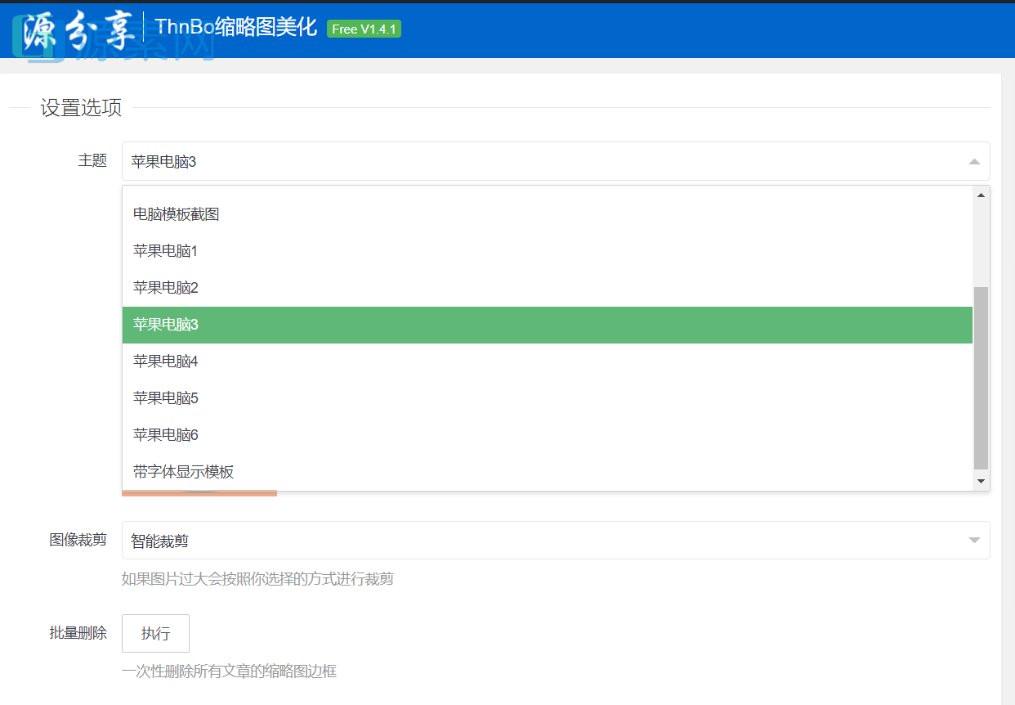Click the Free V1.4.1 version badge
This screenshot has height=705, width=1015.
pos(363,28)
